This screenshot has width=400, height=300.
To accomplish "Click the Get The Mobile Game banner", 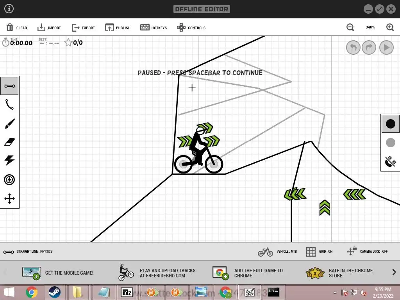I will [x=58, y=273].
